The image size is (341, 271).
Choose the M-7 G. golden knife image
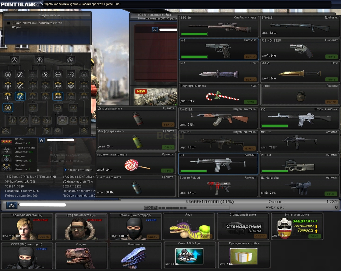299,73
